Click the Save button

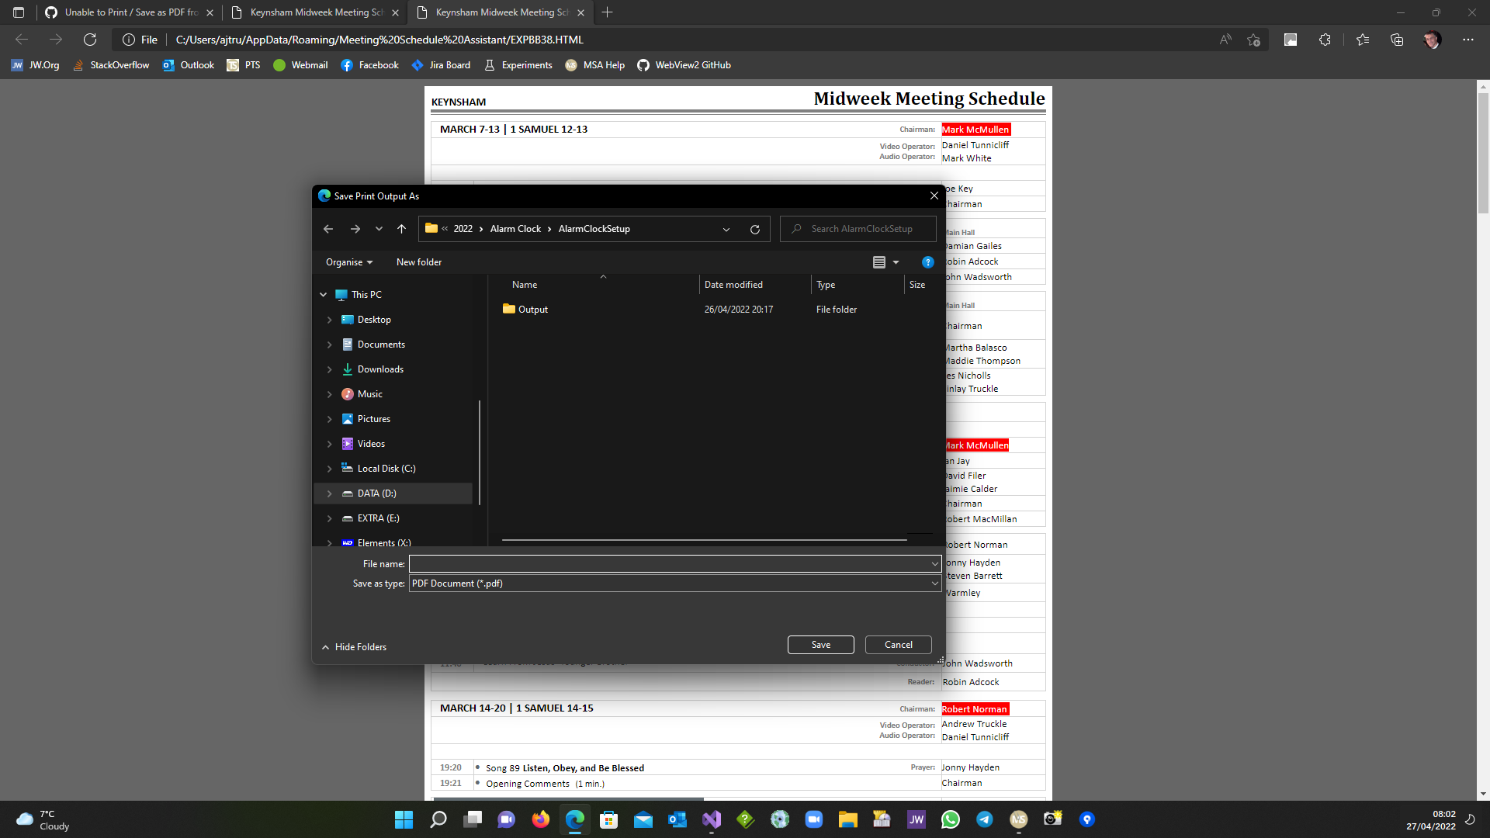coord(820,644)
